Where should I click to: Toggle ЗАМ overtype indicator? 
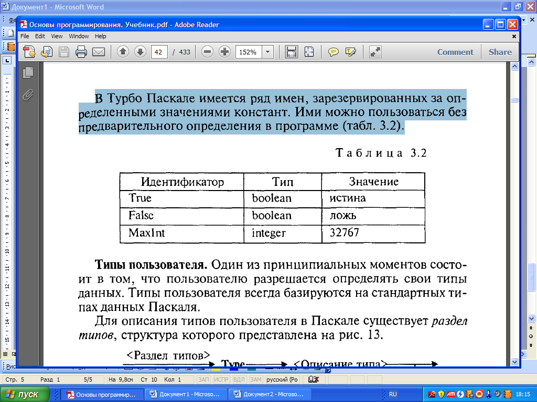pos(256,379)
